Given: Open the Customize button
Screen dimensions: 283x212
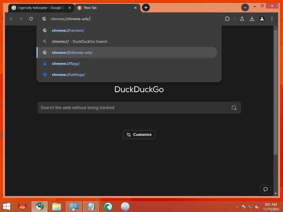Looking at the screenshot, I should tap(139, 135).
